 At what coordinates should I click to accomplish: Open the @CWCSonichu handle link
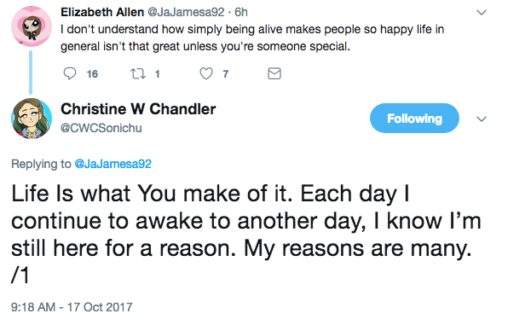[101, 128]
